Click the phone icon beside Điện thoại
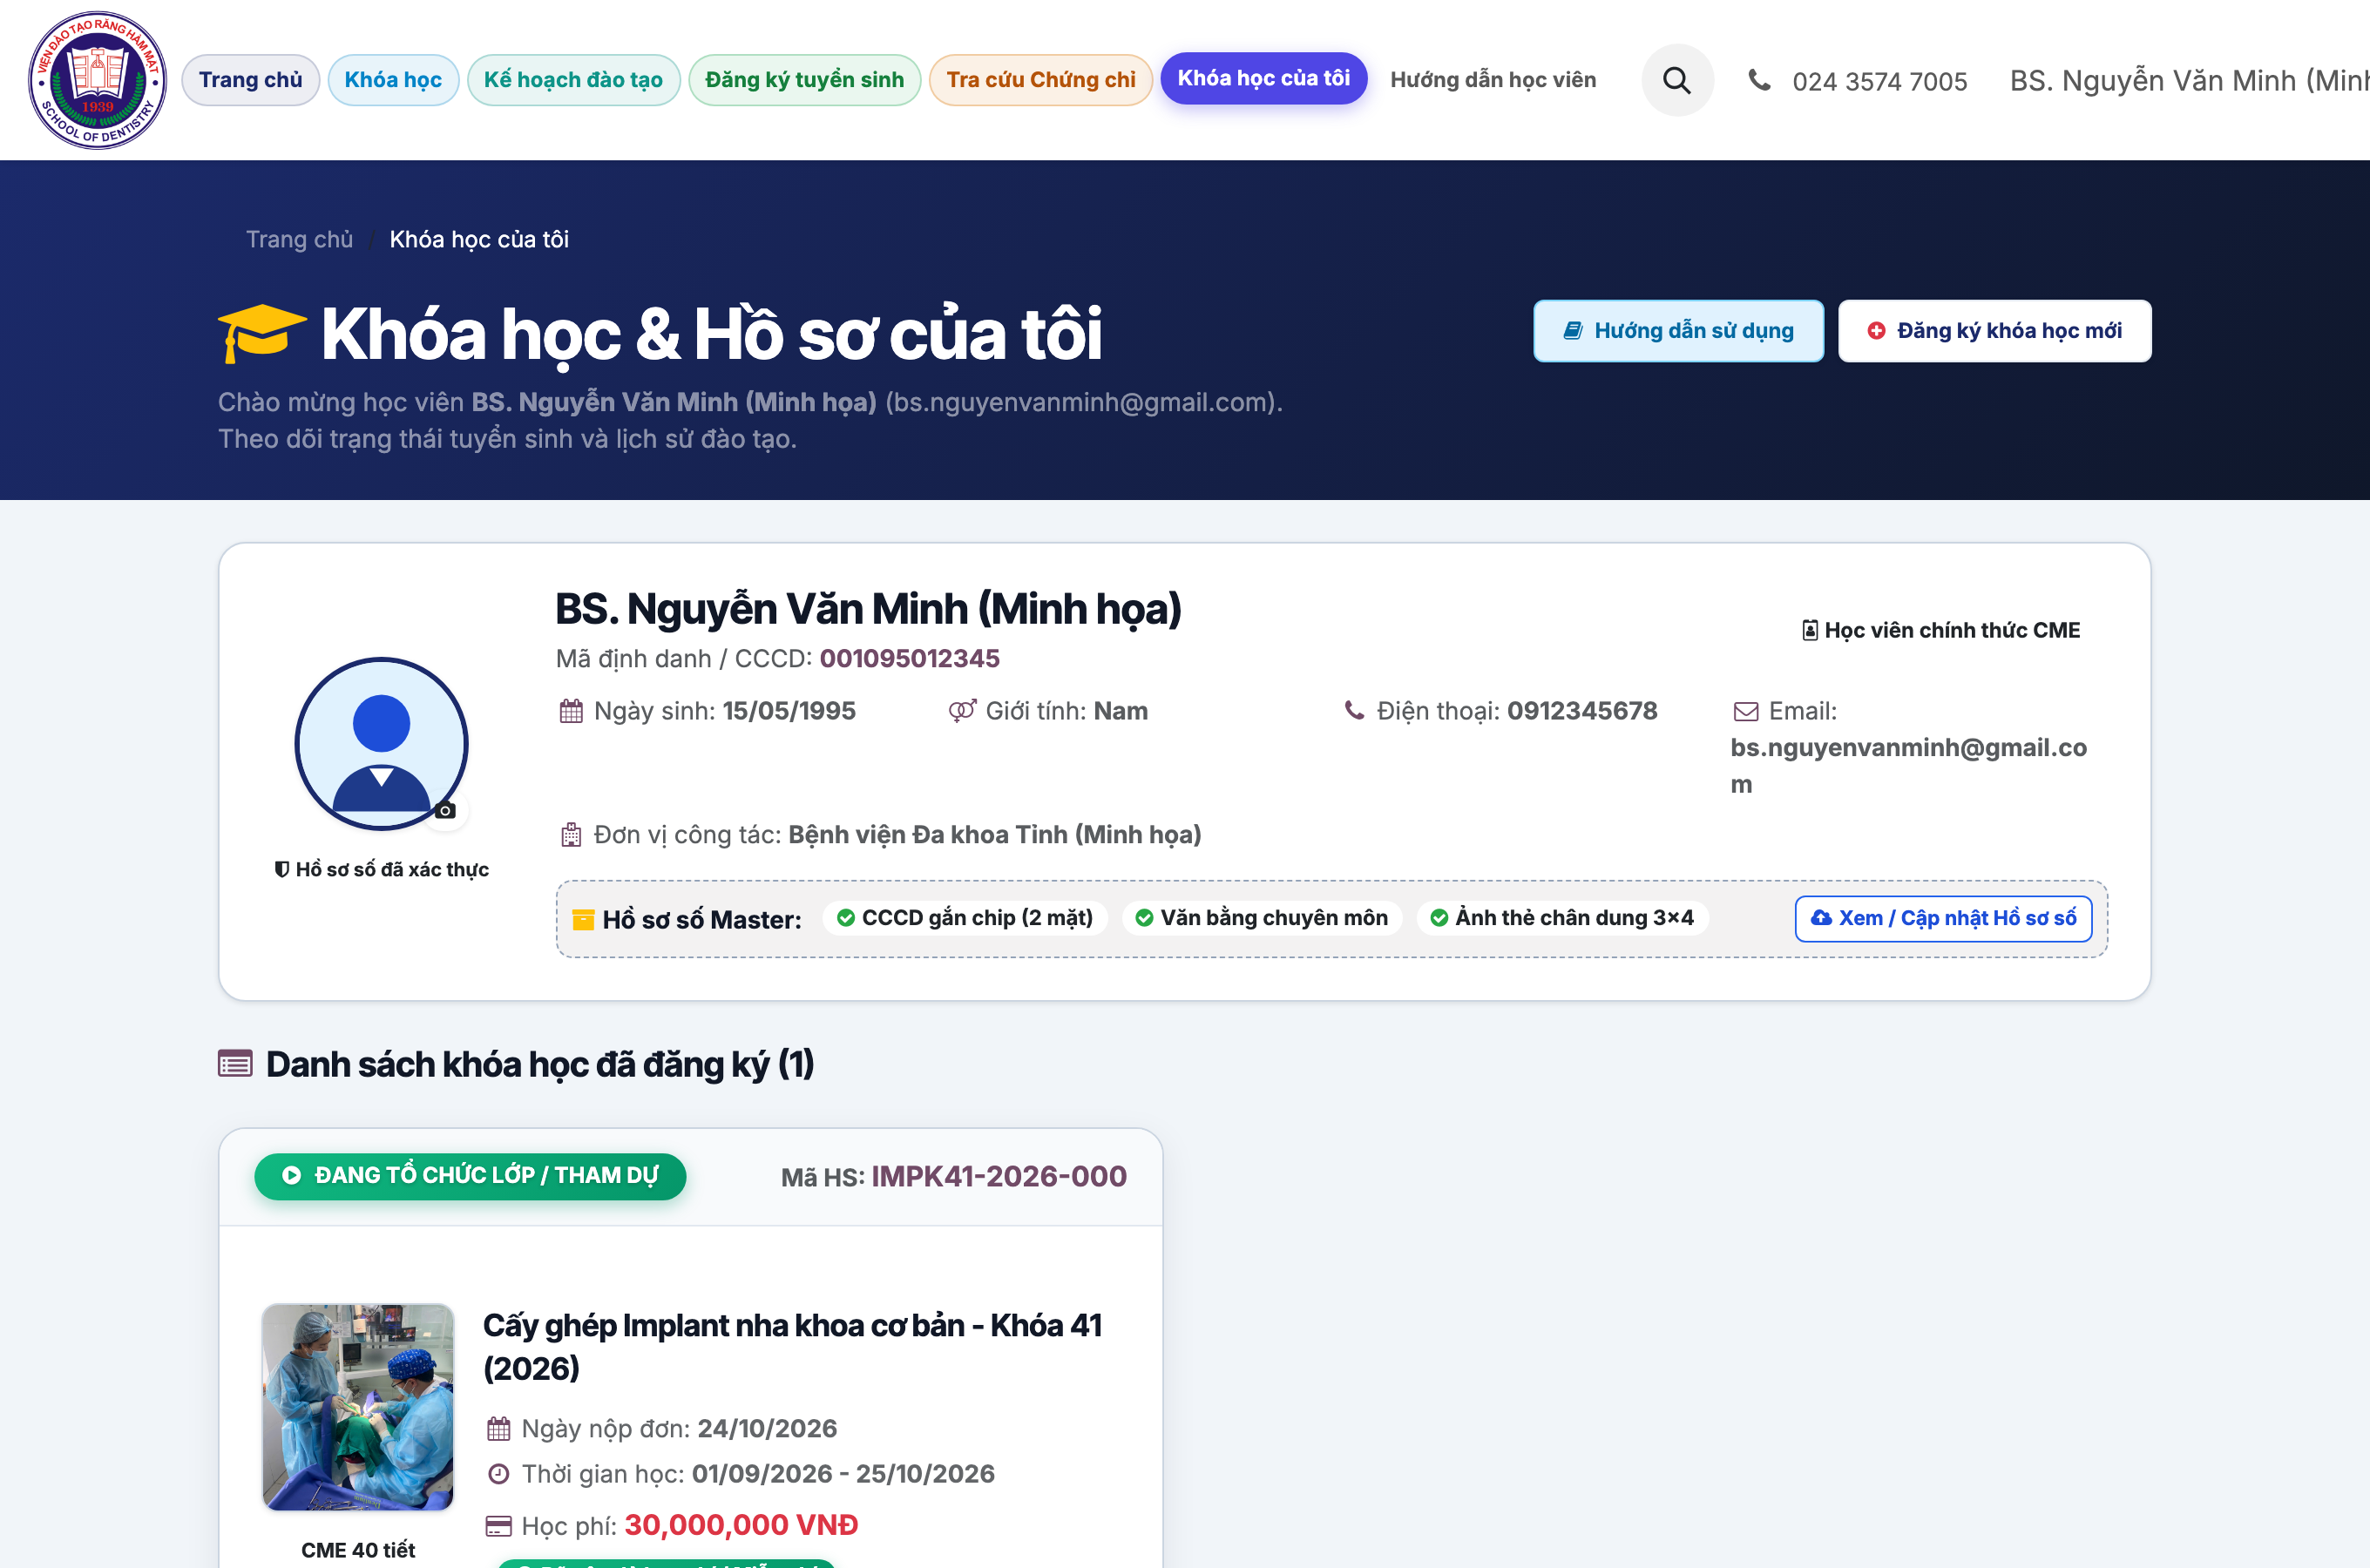This screenshot has width=2370, height=1568. [x=1354, y=711]
